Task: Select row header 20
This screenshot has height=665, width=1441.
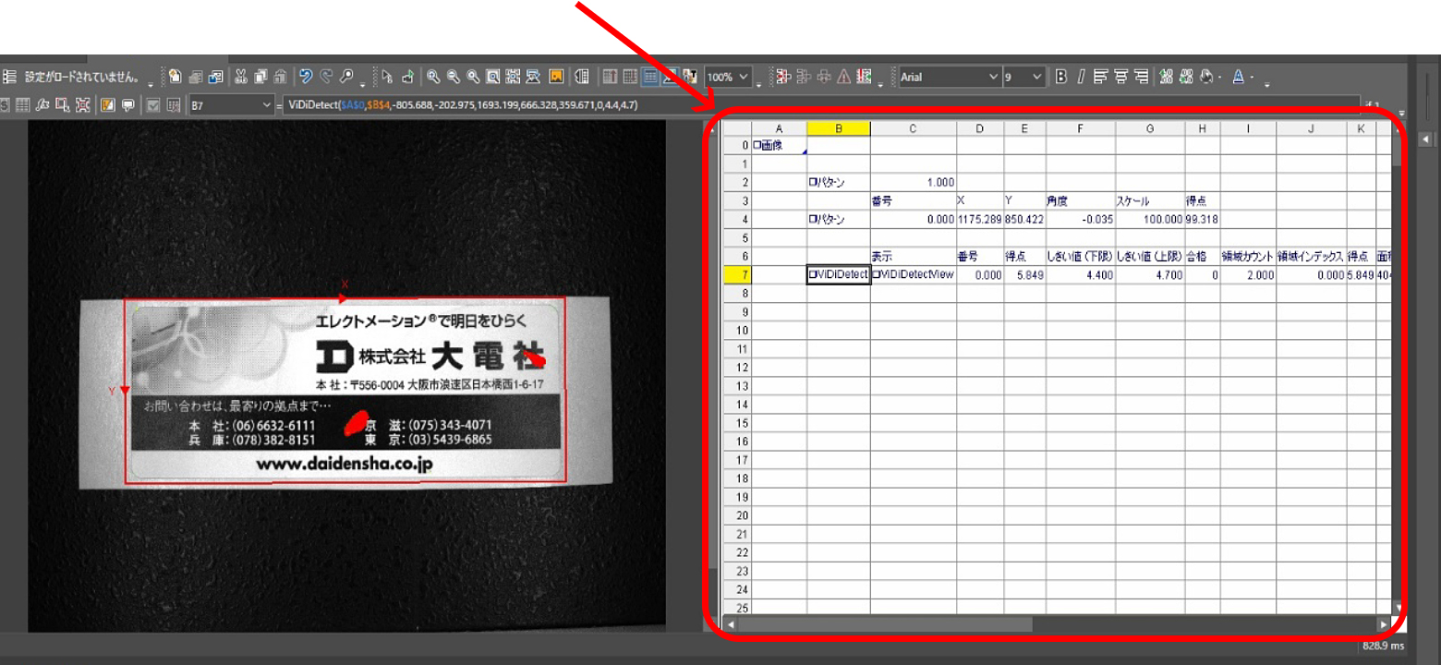Action: pyautogui.click(x=737, y=514)
